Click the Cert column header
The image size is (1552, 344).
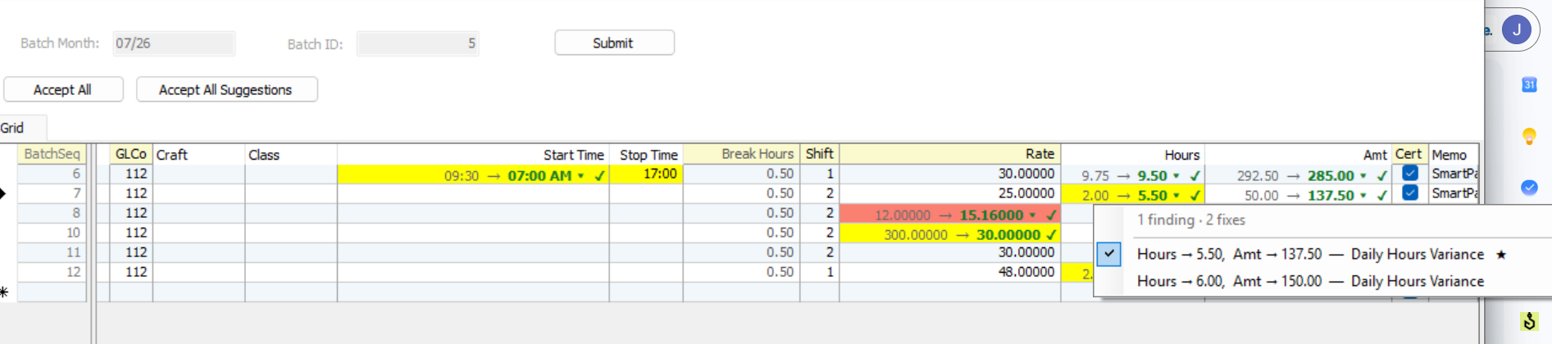coord(1409,154)
